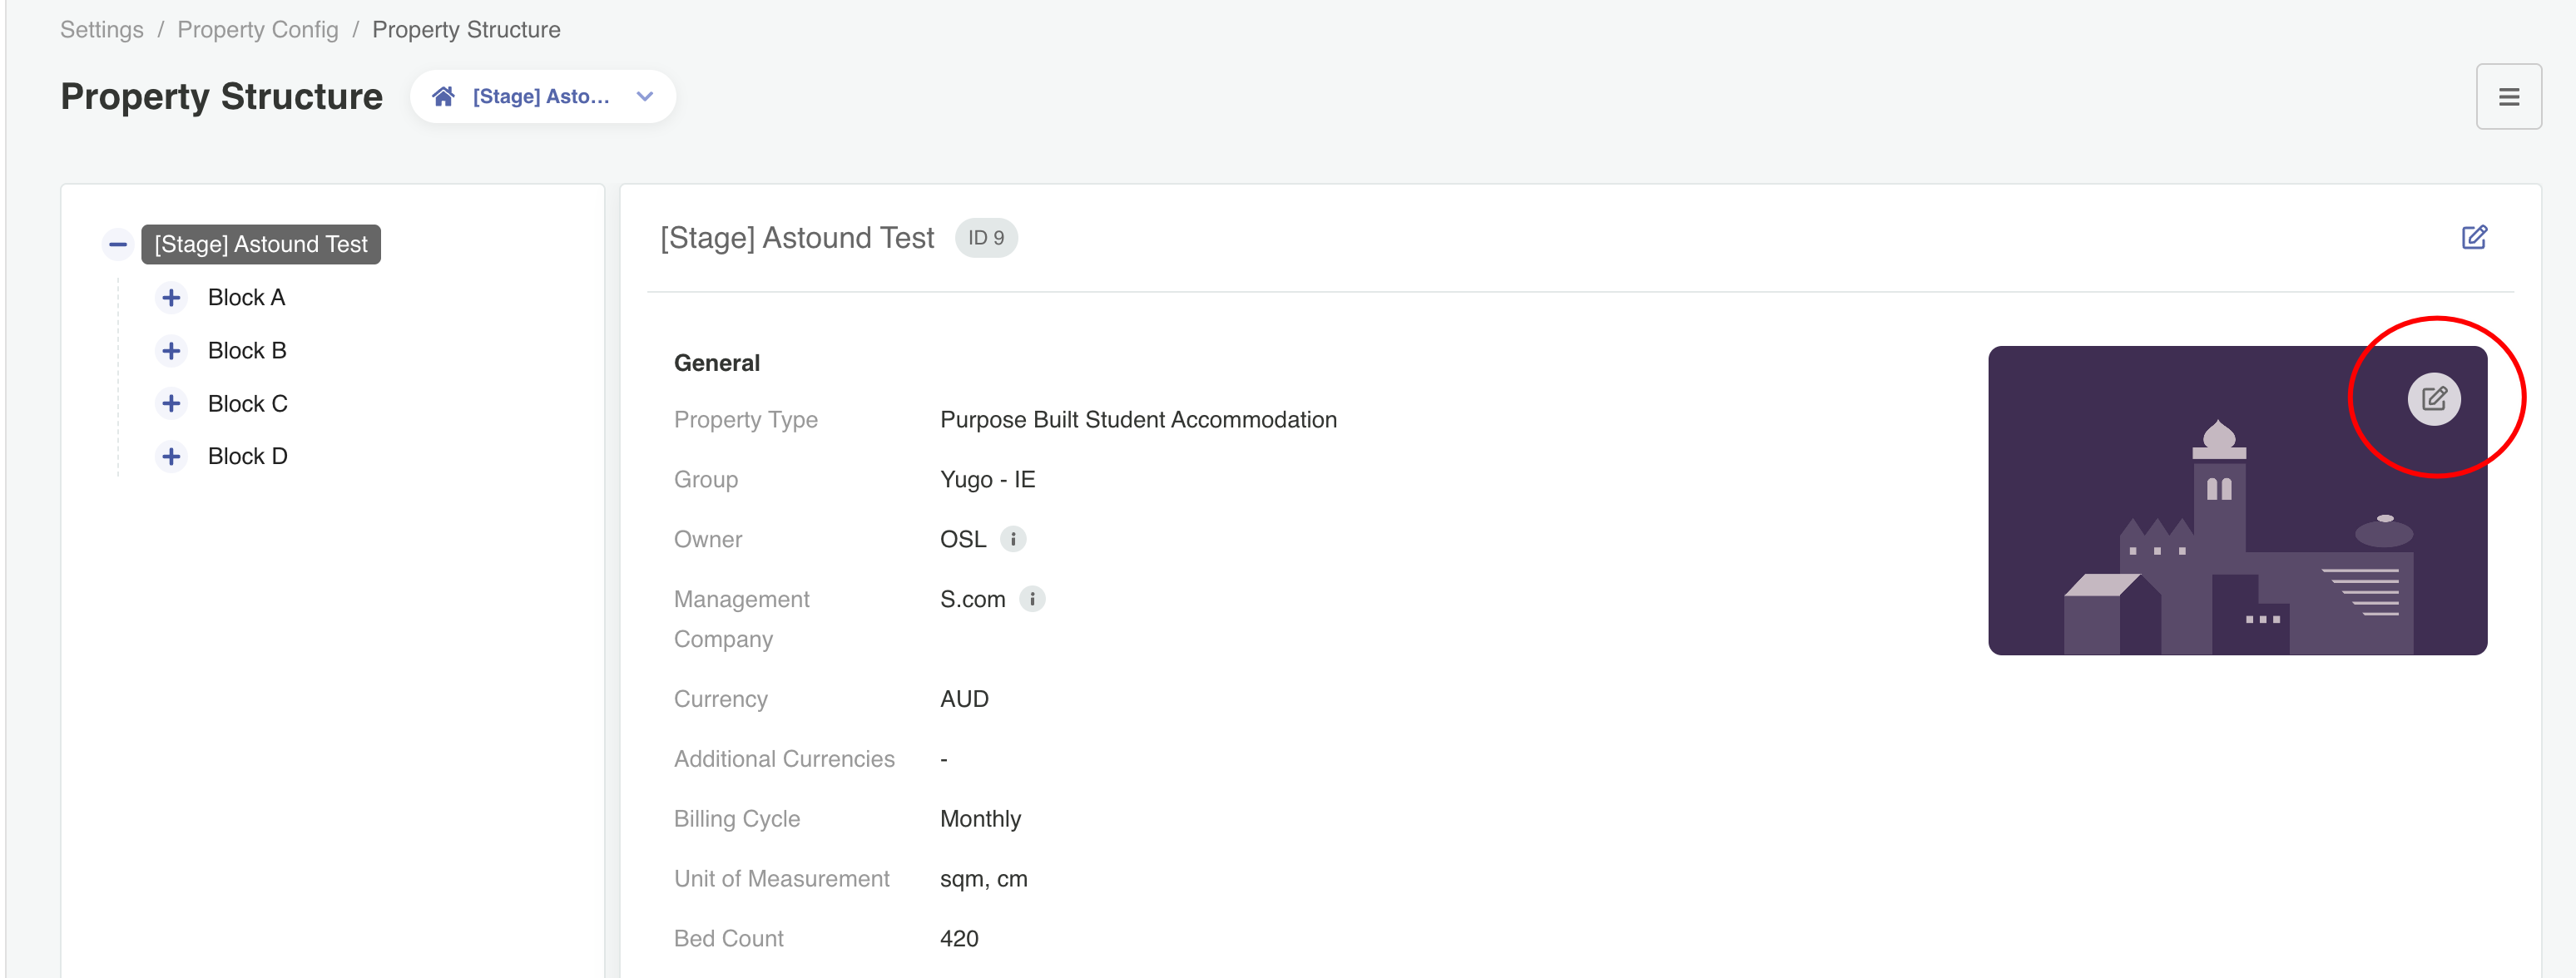Expand the Block D node
The width and height of the screenshot is (2576, 978).
(171, 456)
